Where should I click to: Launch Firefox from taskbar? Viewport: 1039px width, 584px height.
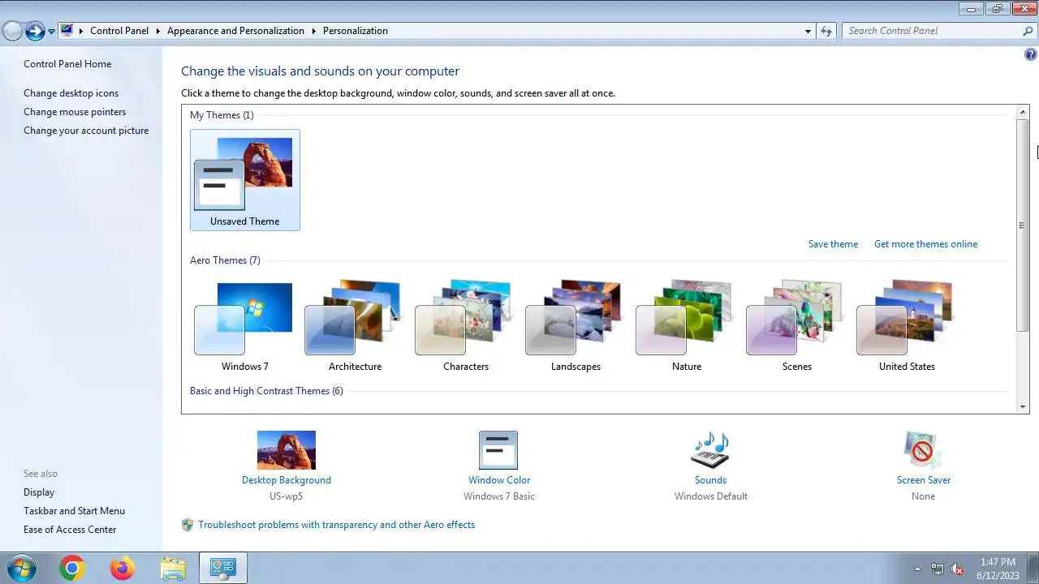pyautogui.click(x=123, y=569)
